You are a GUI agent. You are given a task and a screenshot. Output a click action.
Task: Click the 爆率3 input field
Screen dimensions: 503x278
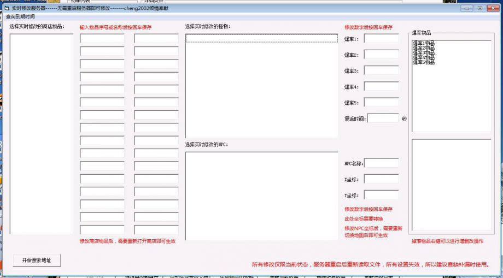tap(381, 70)
